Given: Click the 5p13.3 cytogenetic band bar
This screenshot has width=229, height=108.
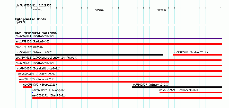Looking at the screenshot, I should (x=118, y=25).
